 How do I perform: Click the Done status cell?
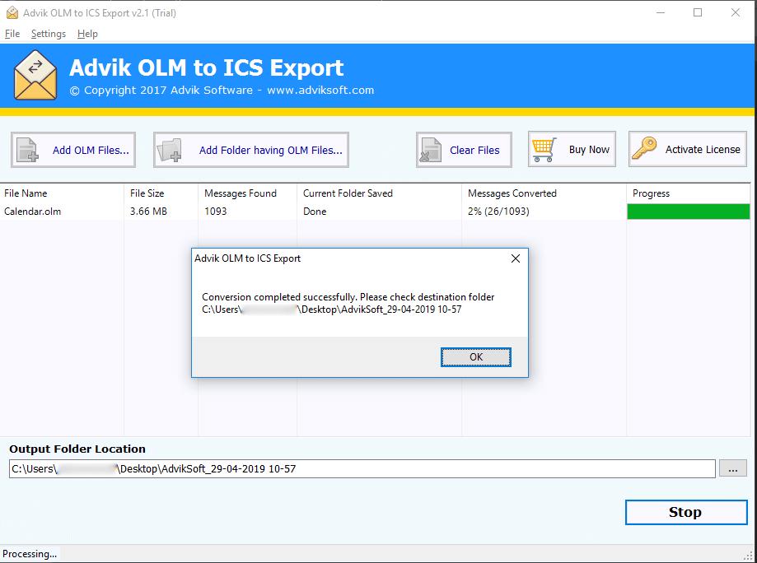[315, 212]
